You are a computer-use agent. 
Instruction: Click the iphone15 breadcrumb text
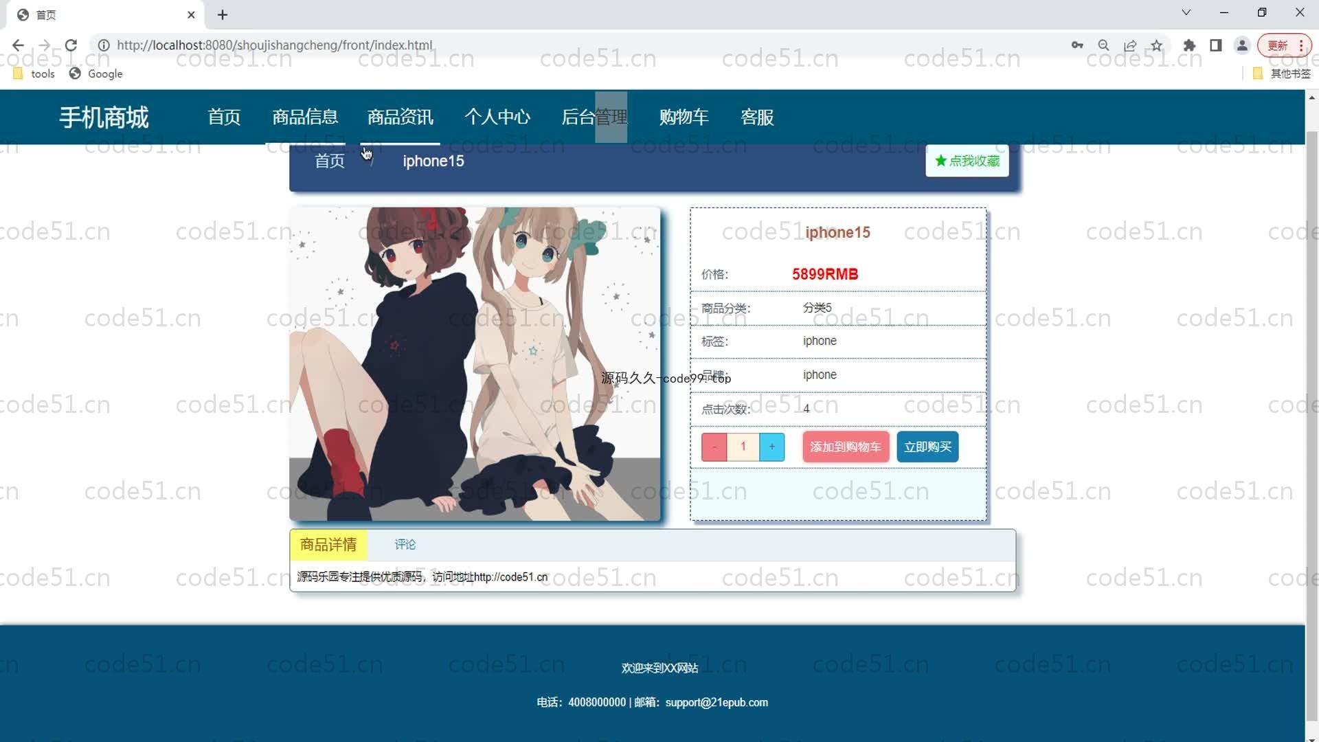433,161
